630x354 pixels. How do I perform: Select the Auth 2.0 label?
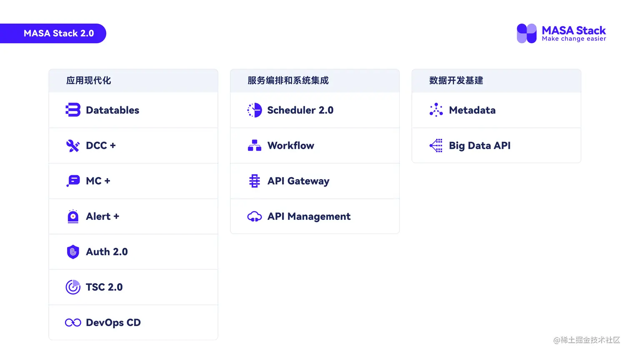click(107, 252)
